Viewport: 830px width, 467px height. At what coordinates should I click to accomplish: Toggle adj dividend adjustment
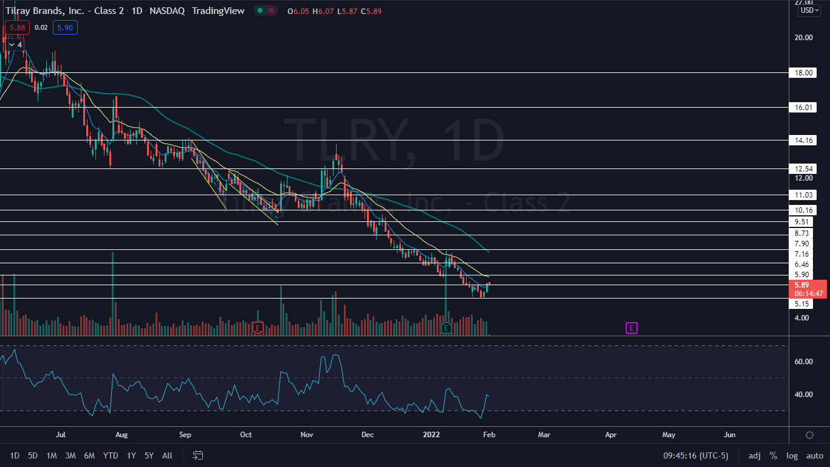point(755,455)
